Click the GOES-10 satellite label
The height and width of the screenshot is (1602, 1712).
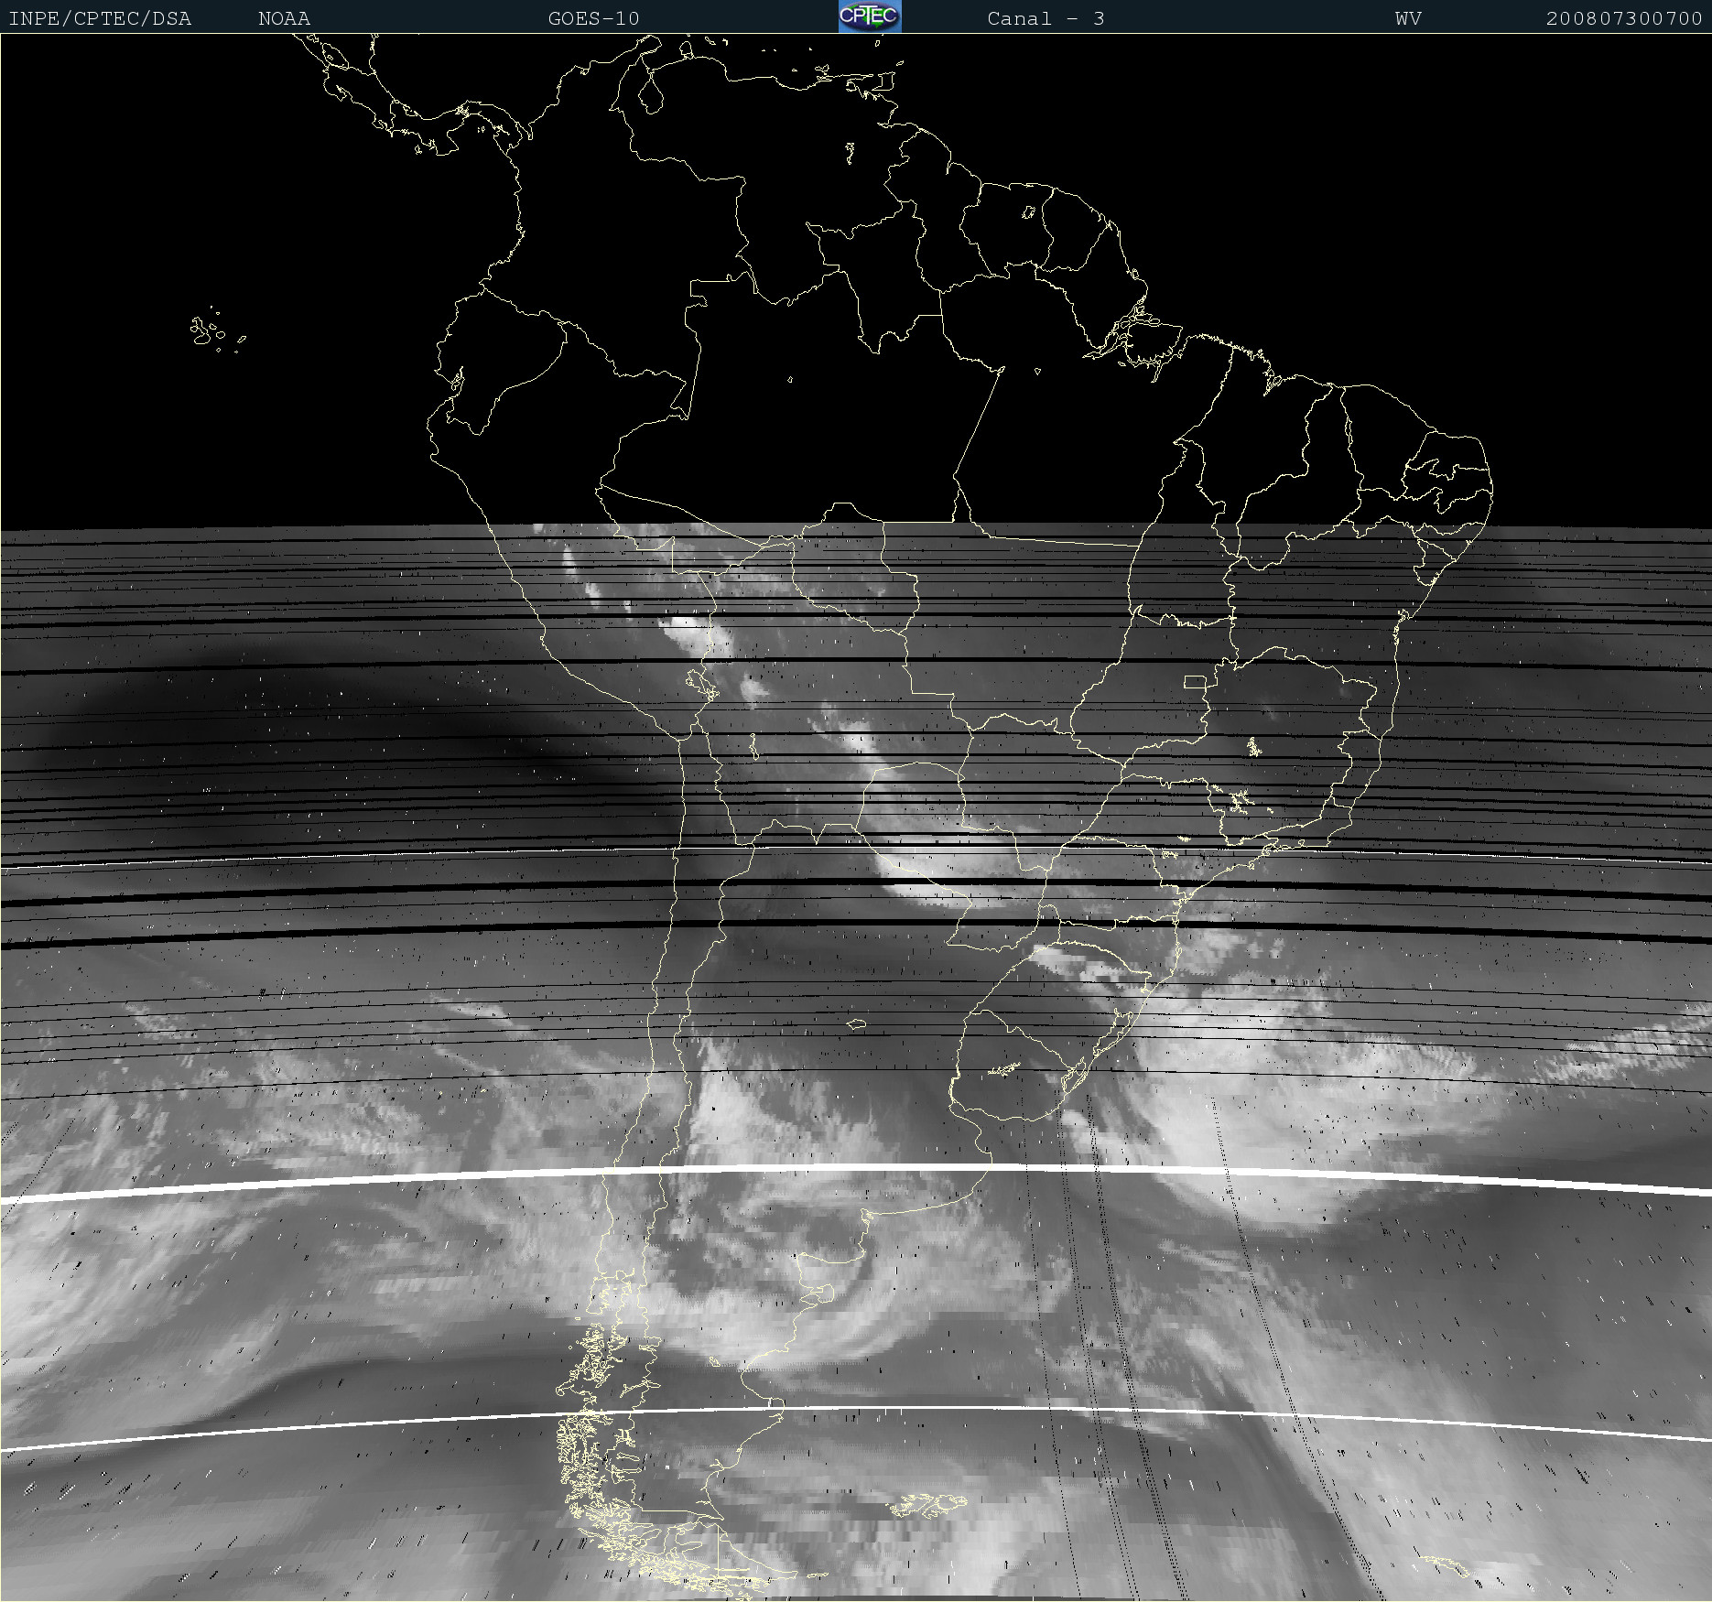point(593,18)
